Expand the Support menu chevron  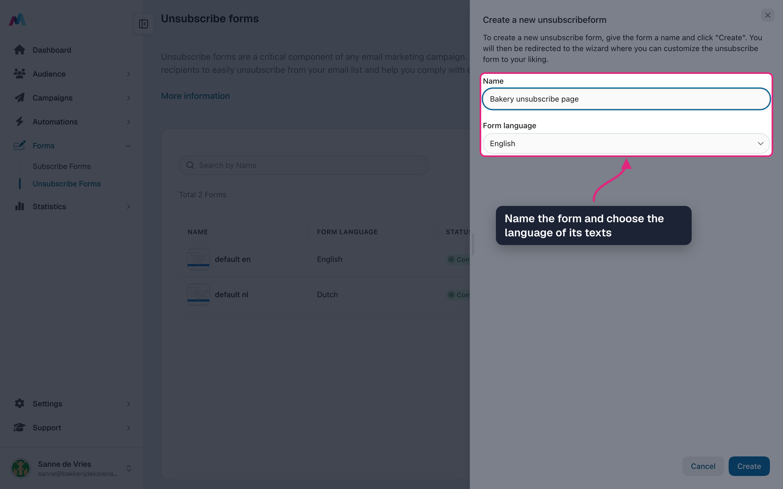point(128,428)
